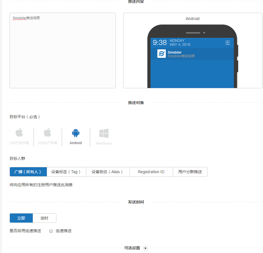
Task: Click the 将向应用所有的注册用户推送此消息 description
Action: [x=41, y=185]
